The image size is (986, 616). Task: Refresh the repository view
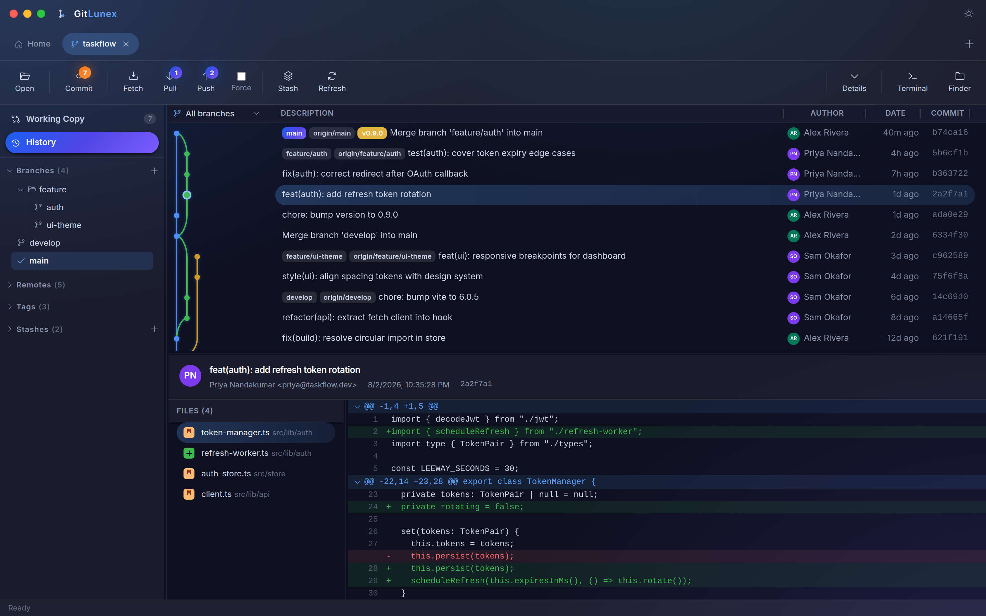click(x=332, y=82)
